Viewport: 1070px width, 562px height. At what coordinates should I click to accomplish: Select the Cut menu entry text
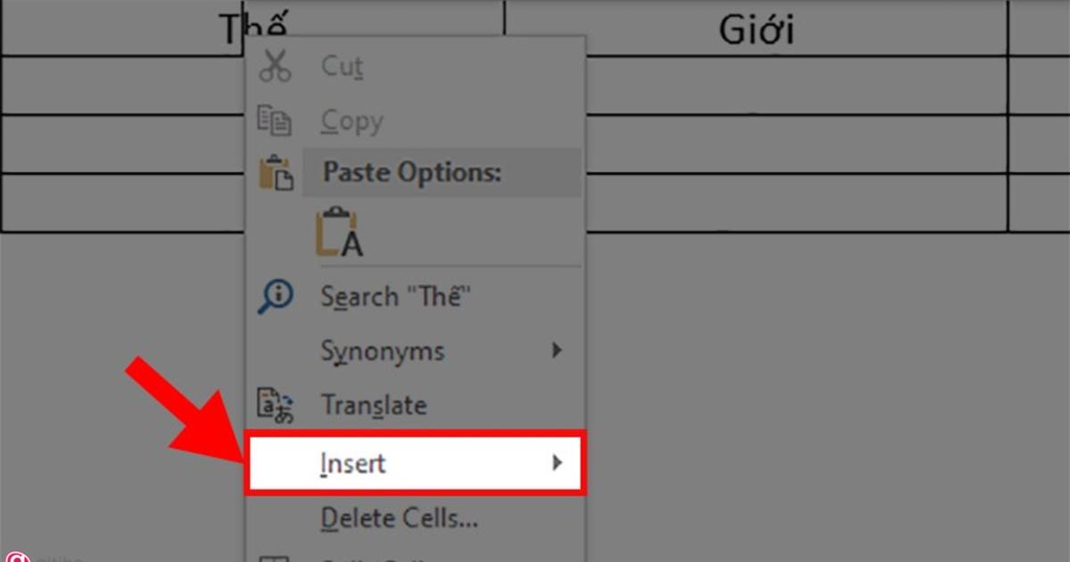tap(342, 66)
